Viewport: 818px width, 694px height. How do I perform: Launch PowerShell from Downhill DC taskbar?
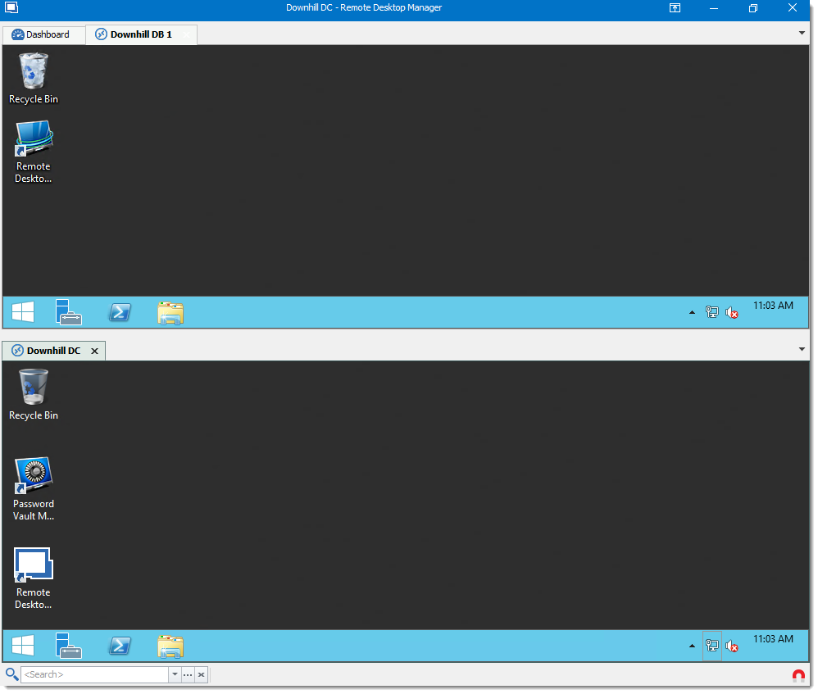coord(120,646)
